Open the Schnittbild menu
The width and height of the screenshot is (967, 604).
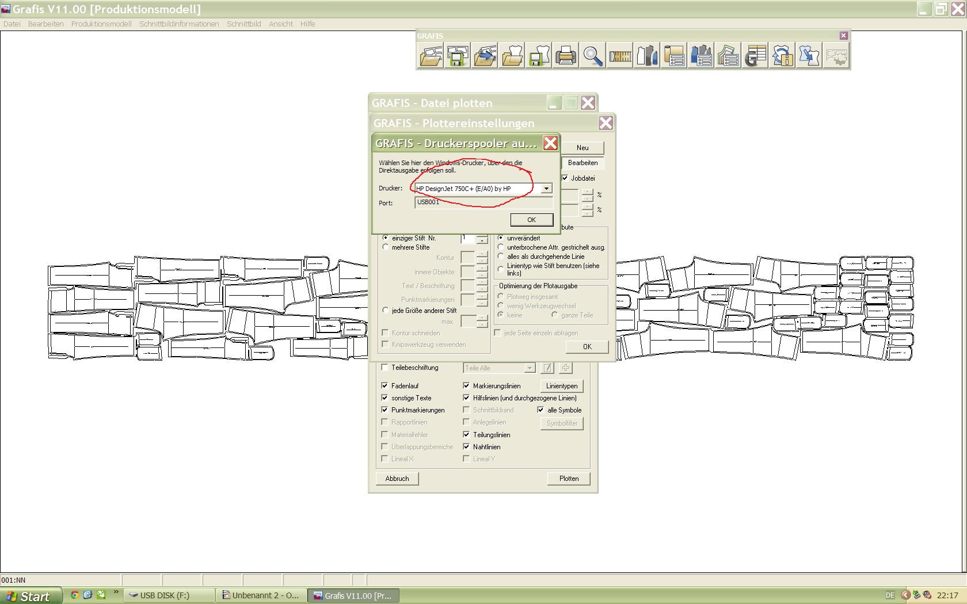(243, 24)
